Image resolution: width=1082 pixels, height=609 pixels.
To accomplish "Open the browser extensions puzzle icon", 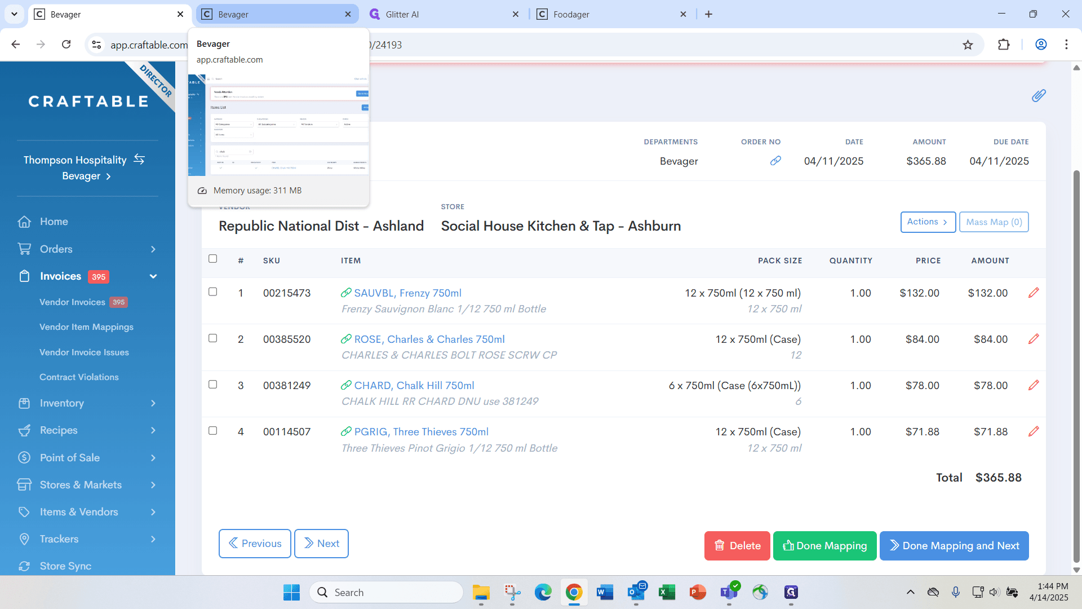I will pyautogui.click(x=1004, y=45).
